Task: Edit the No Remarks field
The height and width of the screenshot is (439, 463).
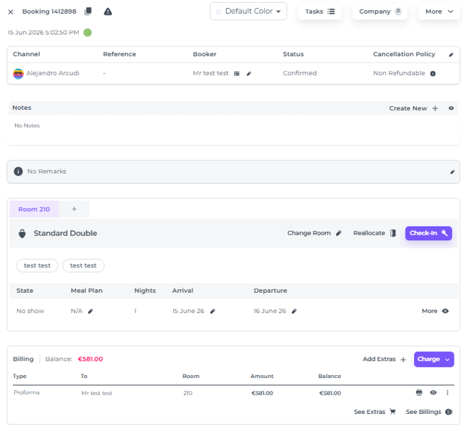Action: [x=452, y=171]
